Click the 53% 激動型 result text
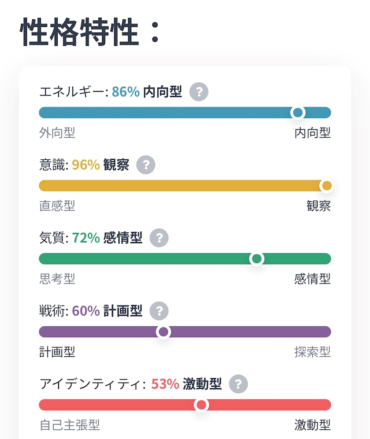This screenshot has height=439, width=370. [x=186, y=384]
